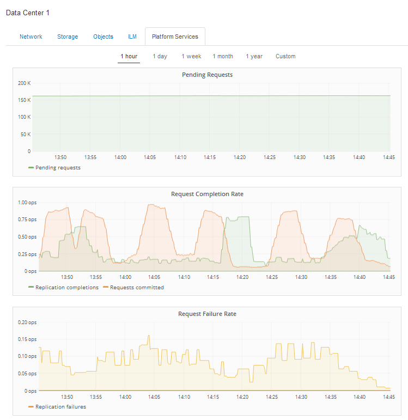This screenshot has height=420, width=408.
Task: Open the Objects tab
Action: (x=103, y=36)
